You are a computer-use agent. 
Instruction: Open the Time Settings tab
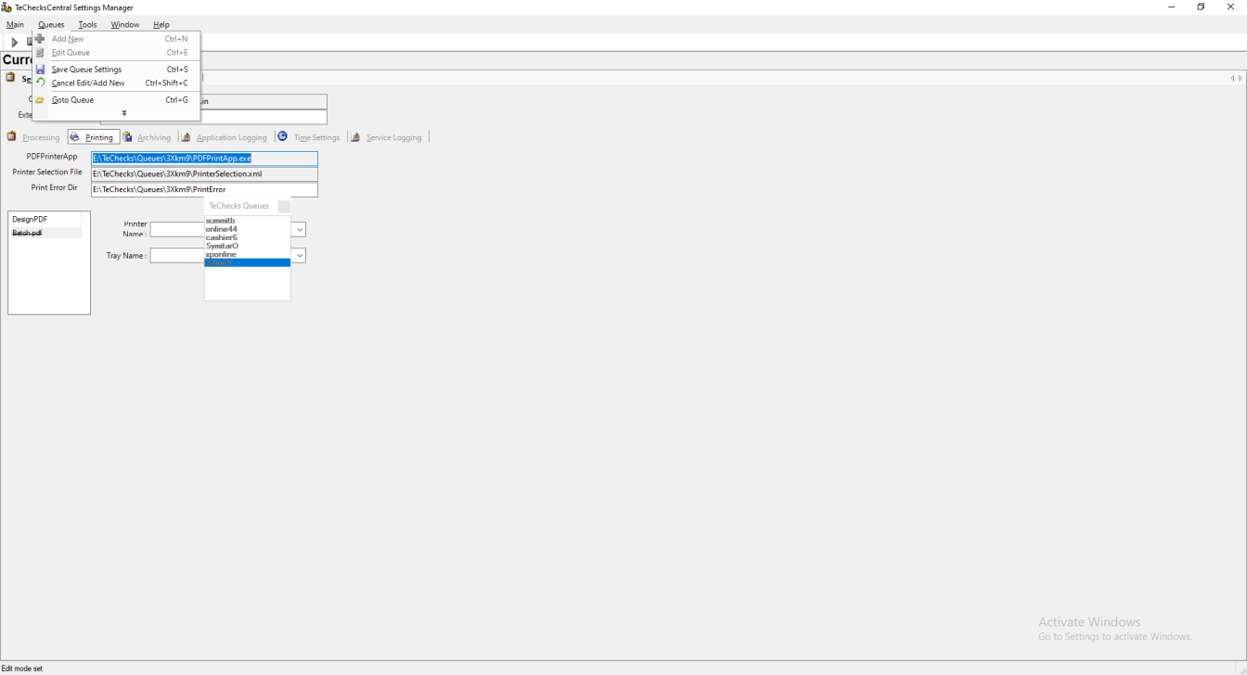310,137
